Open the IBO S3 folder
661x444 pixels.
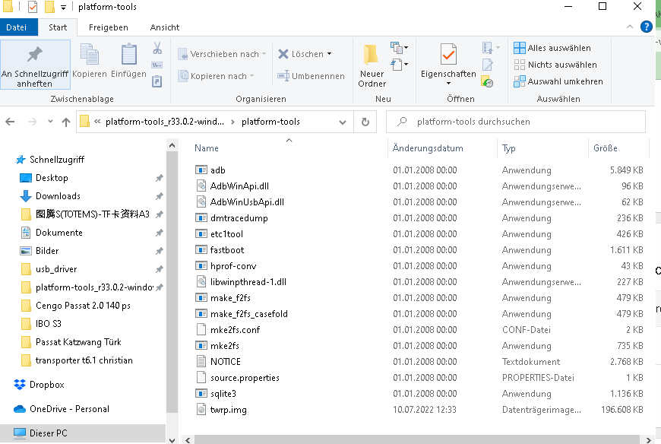click(41, 324)
